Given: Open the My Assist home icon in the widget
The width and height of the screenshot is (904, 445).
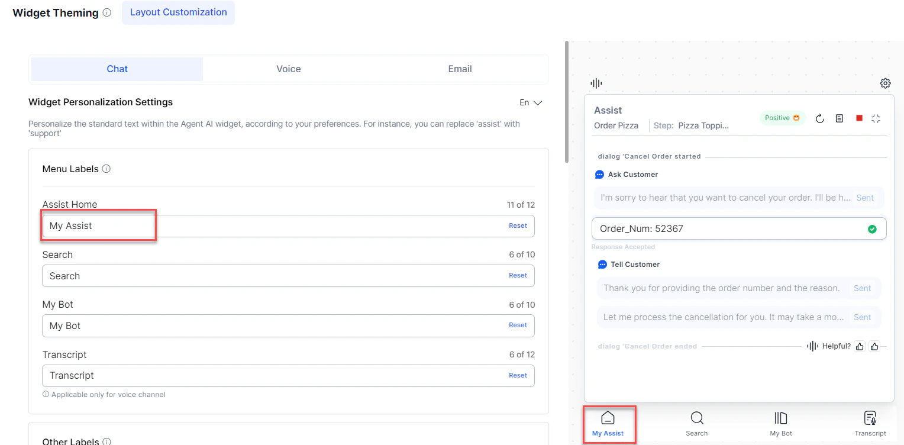Looking at the screenshot, I should click(x=608, y=418).
